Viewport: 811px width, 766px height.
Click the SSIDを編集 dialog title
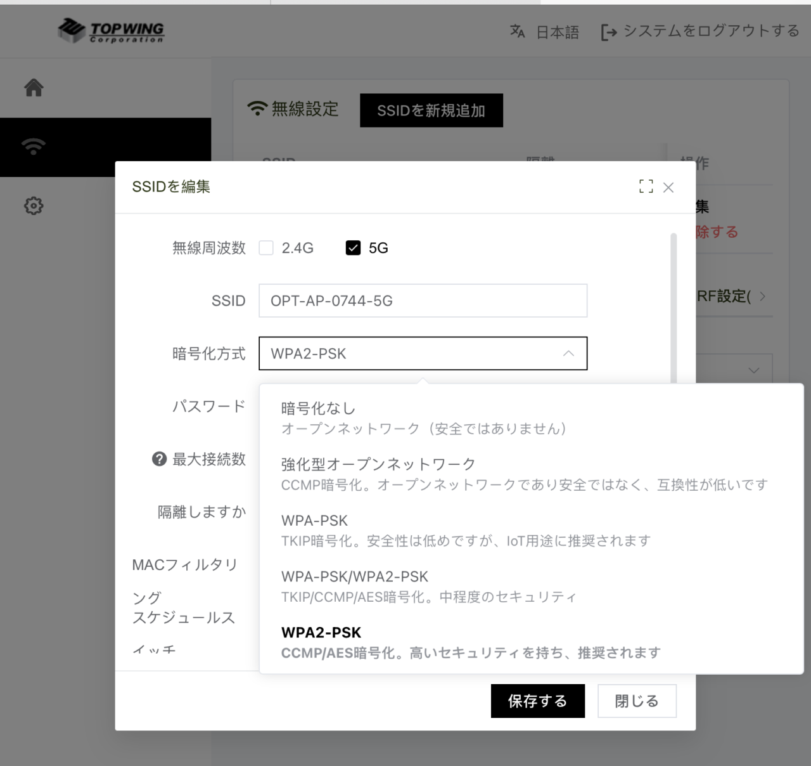(171, 186)
